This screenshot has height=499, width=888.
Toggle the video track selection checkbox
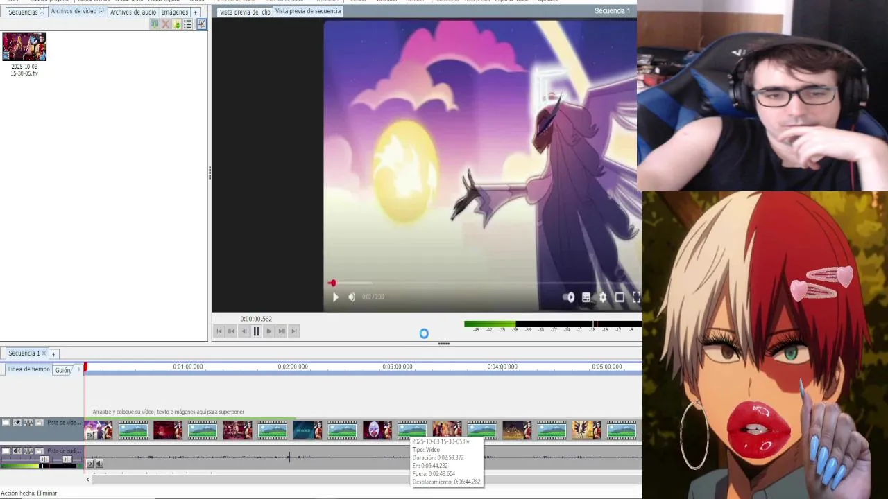pyautogui.click(x=6, y=423)
